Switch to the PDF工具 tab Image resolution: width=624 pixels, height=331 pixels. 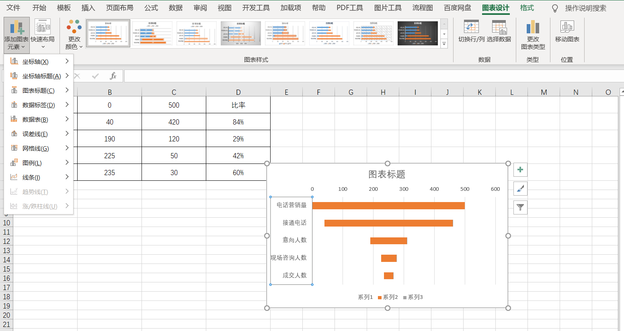coord(349,8)
